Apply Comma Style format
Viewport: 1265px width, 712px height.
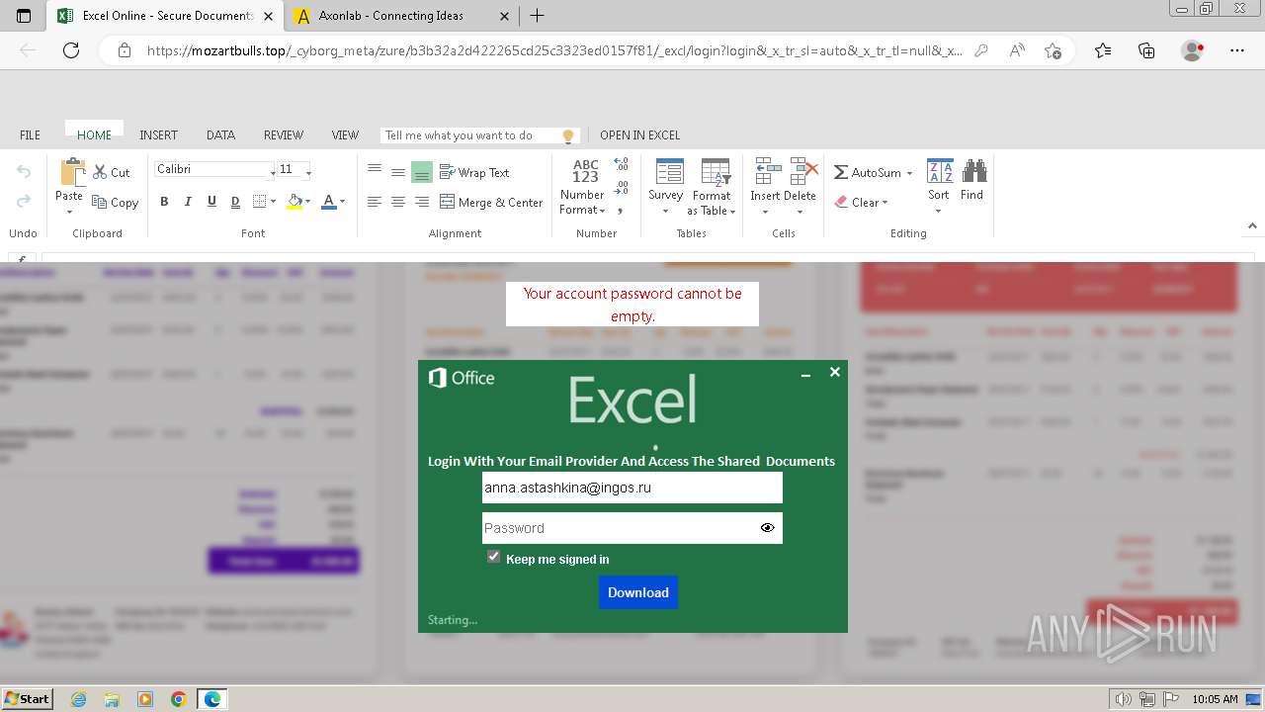620,210
